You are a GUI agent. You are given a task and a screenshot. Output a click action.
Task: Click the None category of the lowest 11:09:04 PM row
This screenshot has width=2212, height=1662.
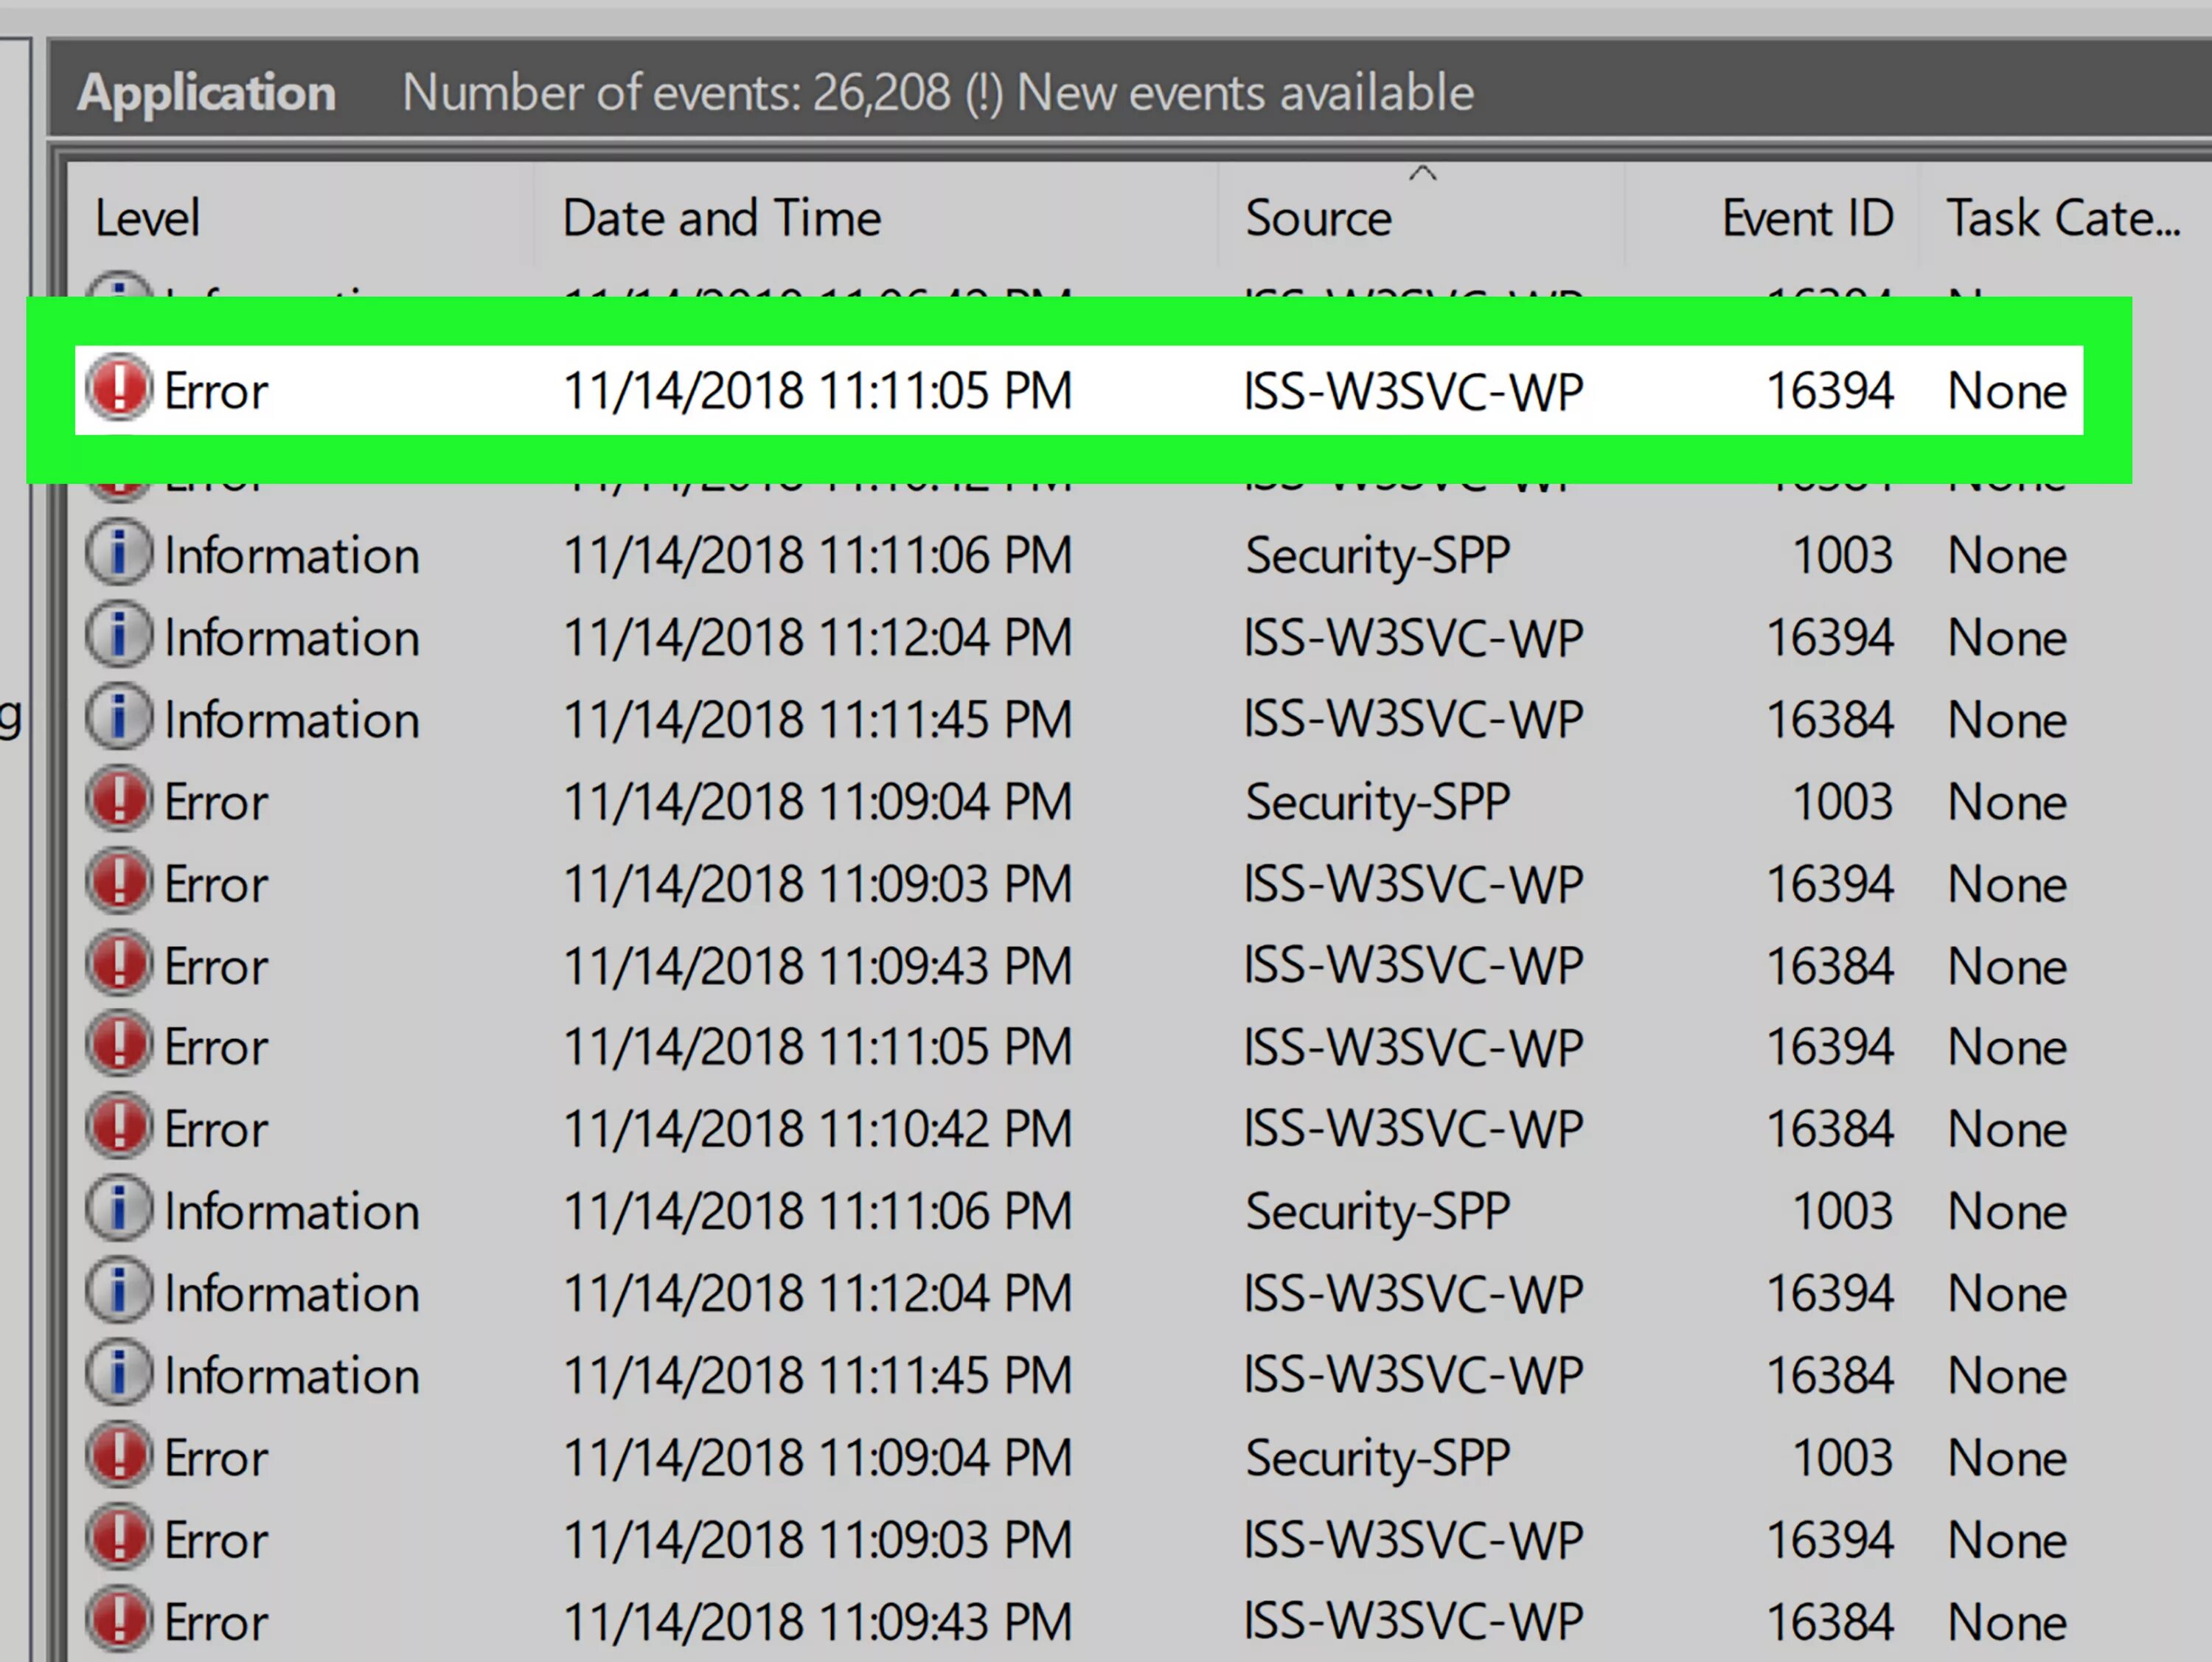coord(2006,1457)
